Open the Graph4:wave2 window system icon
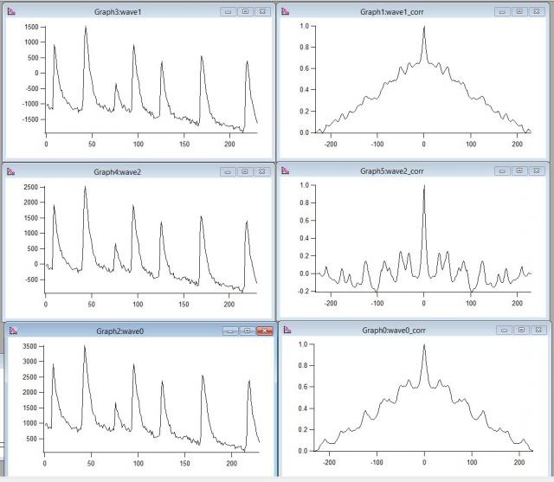 tap(10, 171)
